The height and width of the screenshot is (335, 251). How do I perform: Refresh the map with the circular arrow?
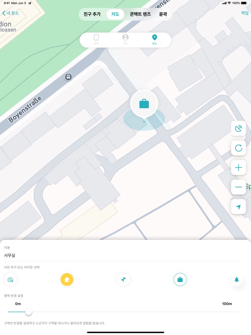[x=239, y=148]
